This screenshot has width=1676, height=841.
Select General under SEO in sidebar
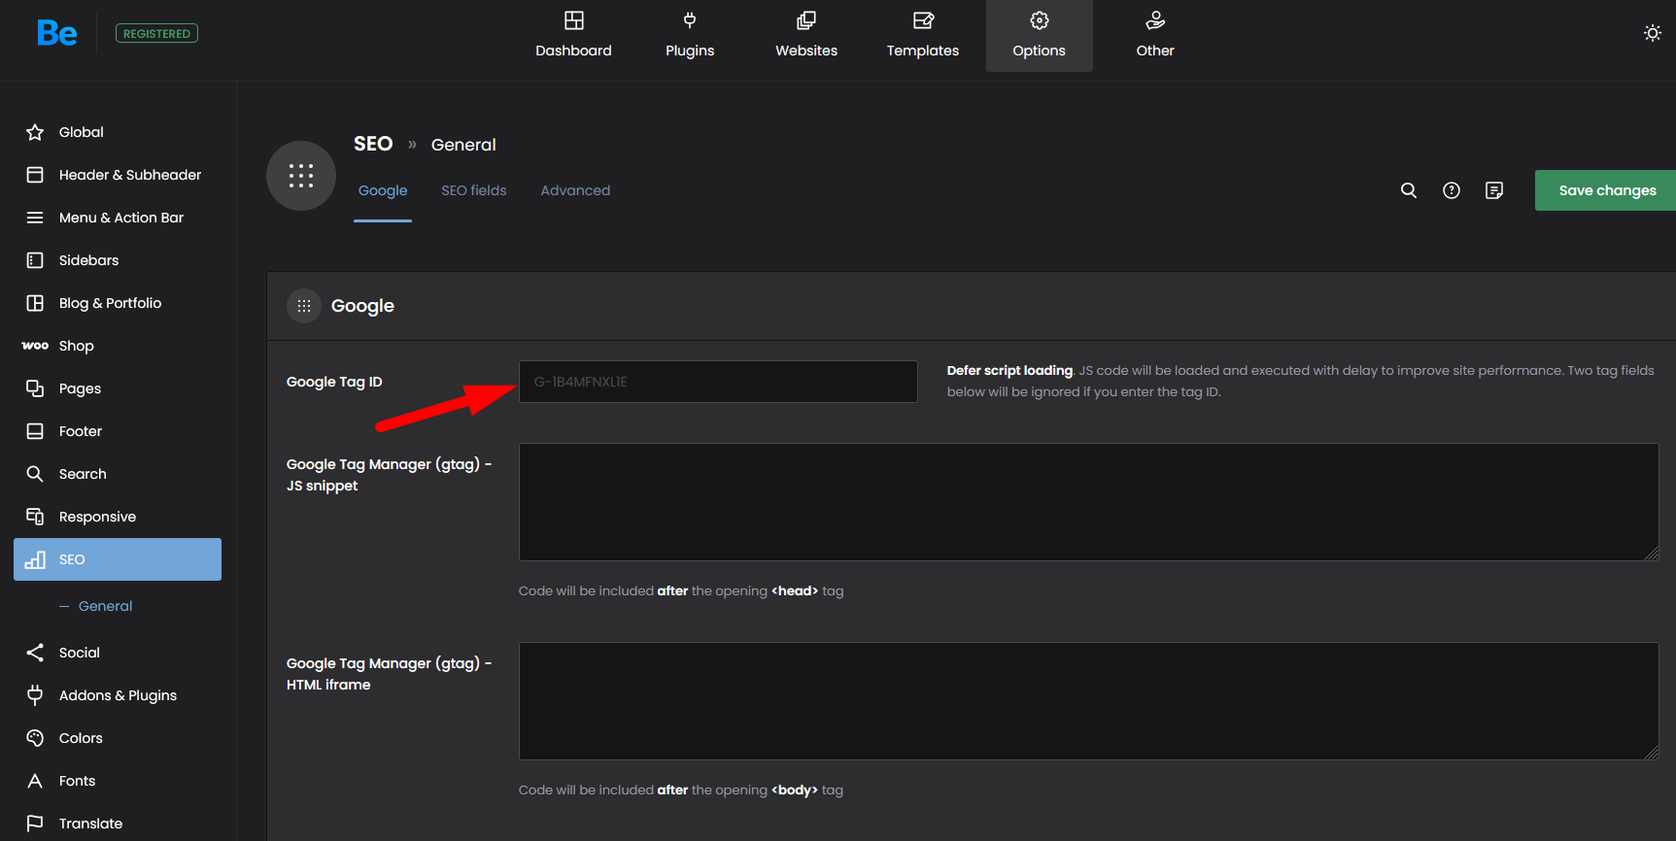105,606
